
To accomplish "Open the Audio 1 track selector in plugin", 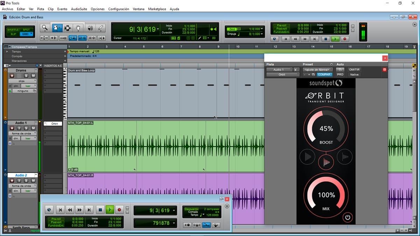I will 279,70.
